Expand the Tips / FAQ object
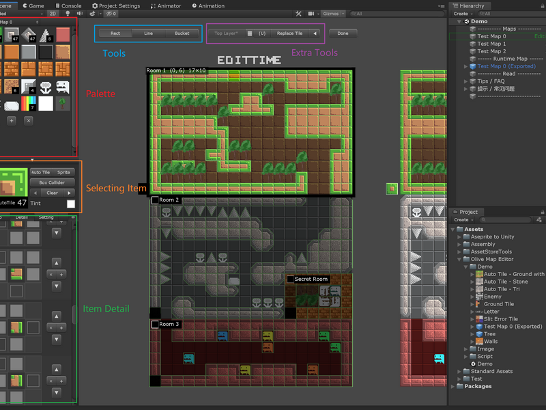The image size is (546, 410). pyautogui.click(x=465, y=81)
